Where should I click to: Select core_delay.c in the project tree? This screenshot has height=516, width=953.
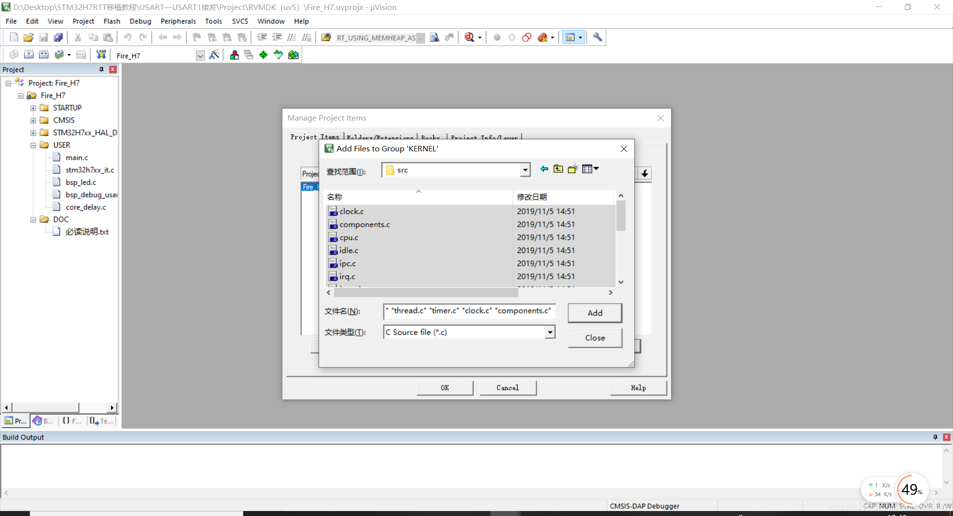86,207
